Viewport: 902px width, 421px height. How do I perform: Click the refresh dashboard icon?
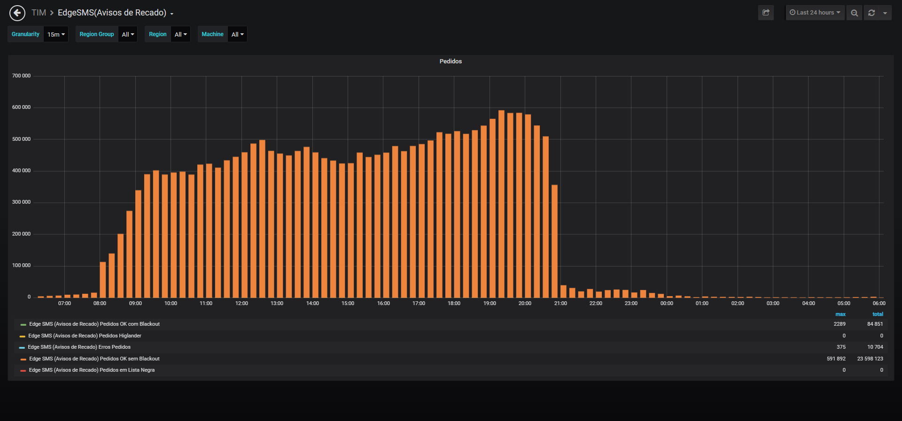tap(871, 13)
